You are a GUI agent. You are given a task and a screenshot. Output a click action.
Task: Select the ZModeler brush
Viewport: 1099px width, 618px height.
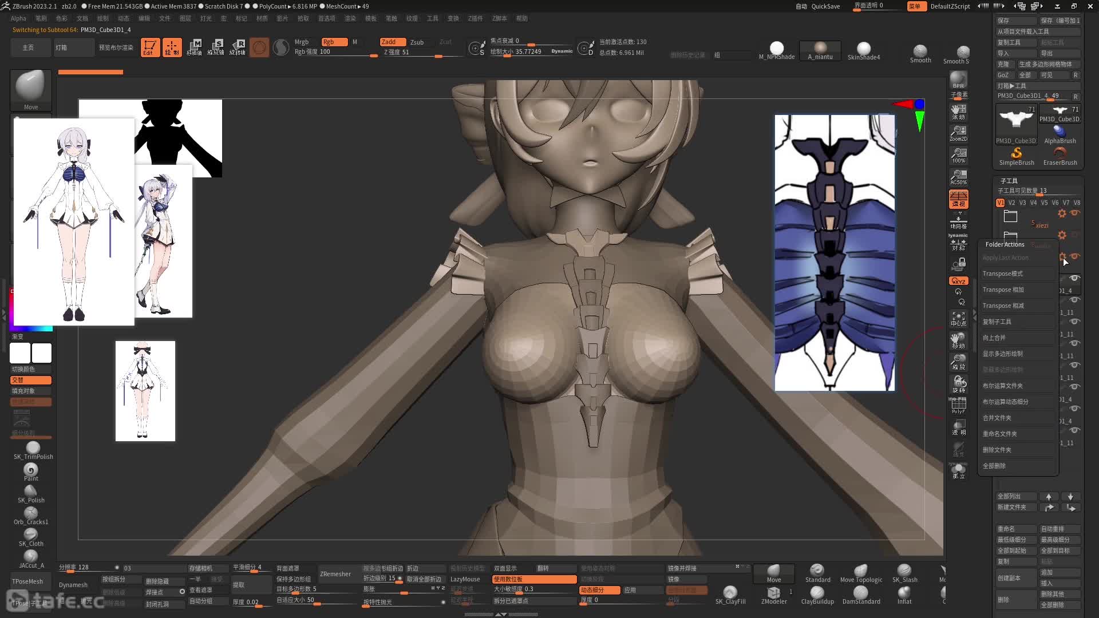[774, 596]
